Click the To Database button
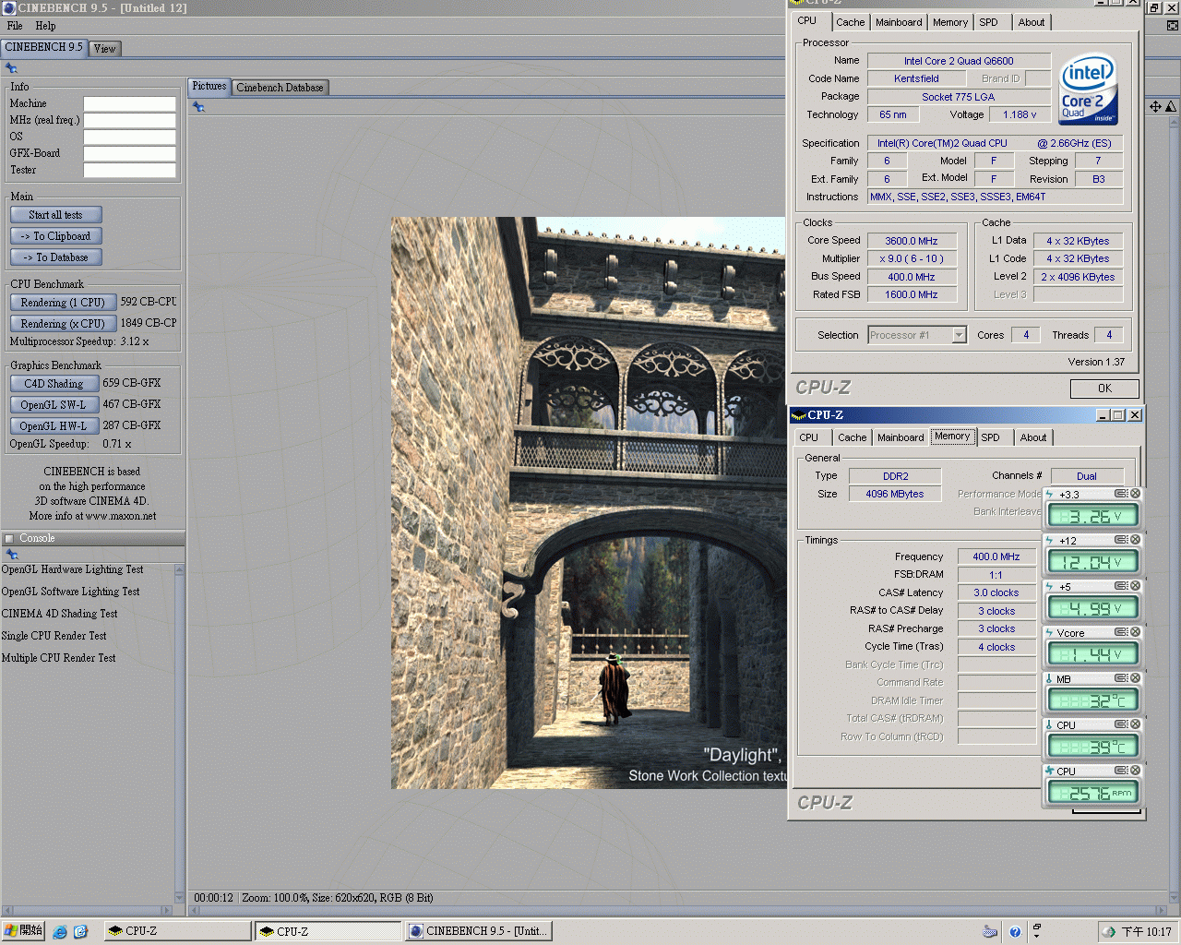 (55, 257)
